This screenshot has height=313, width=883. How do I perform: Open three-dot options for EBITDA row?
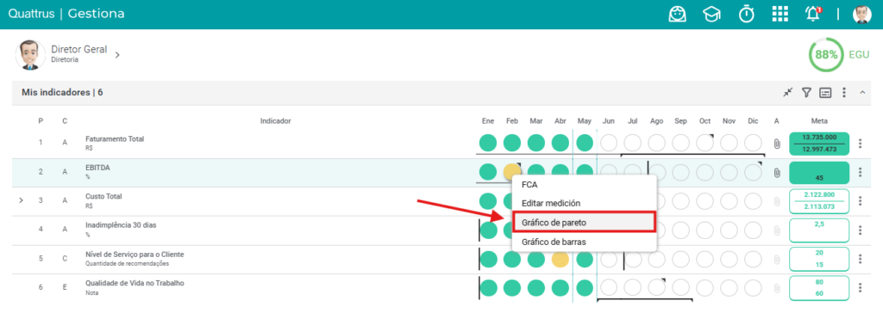click(860, 172)
